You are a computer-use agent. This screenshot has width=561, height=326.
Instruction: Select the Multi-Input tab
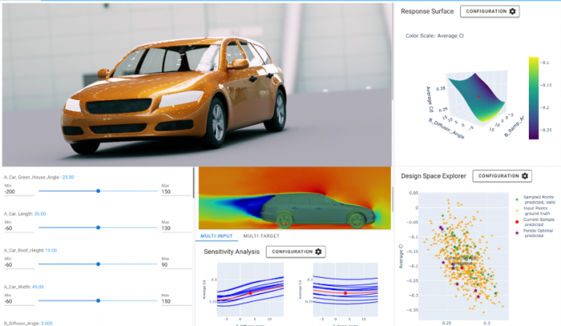(x=218, y=236)
